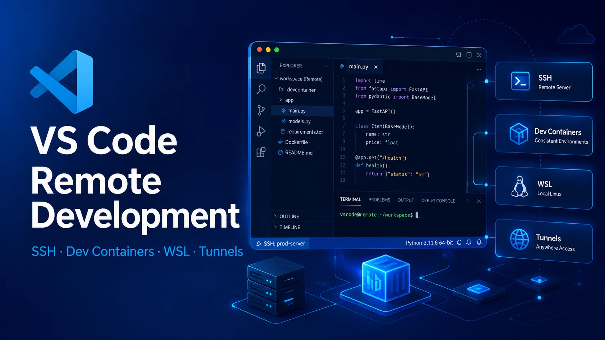Viewport: 605px width, 340px height.
Task: Click the large VS Code logo
Action: click(x=62, y=82)
